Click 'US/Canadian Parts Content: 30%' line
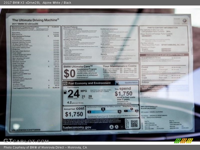 [156, 31]
